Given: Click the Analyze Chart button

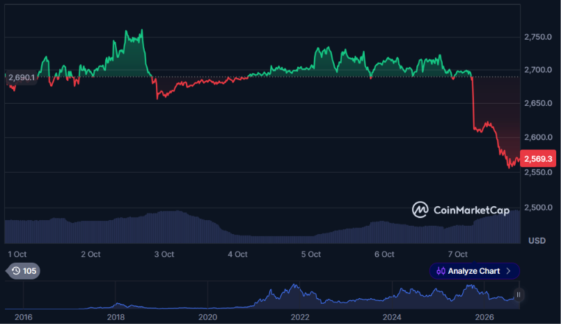Looking at the screenshot, I should pyautogui.click(x=475, y=271).
